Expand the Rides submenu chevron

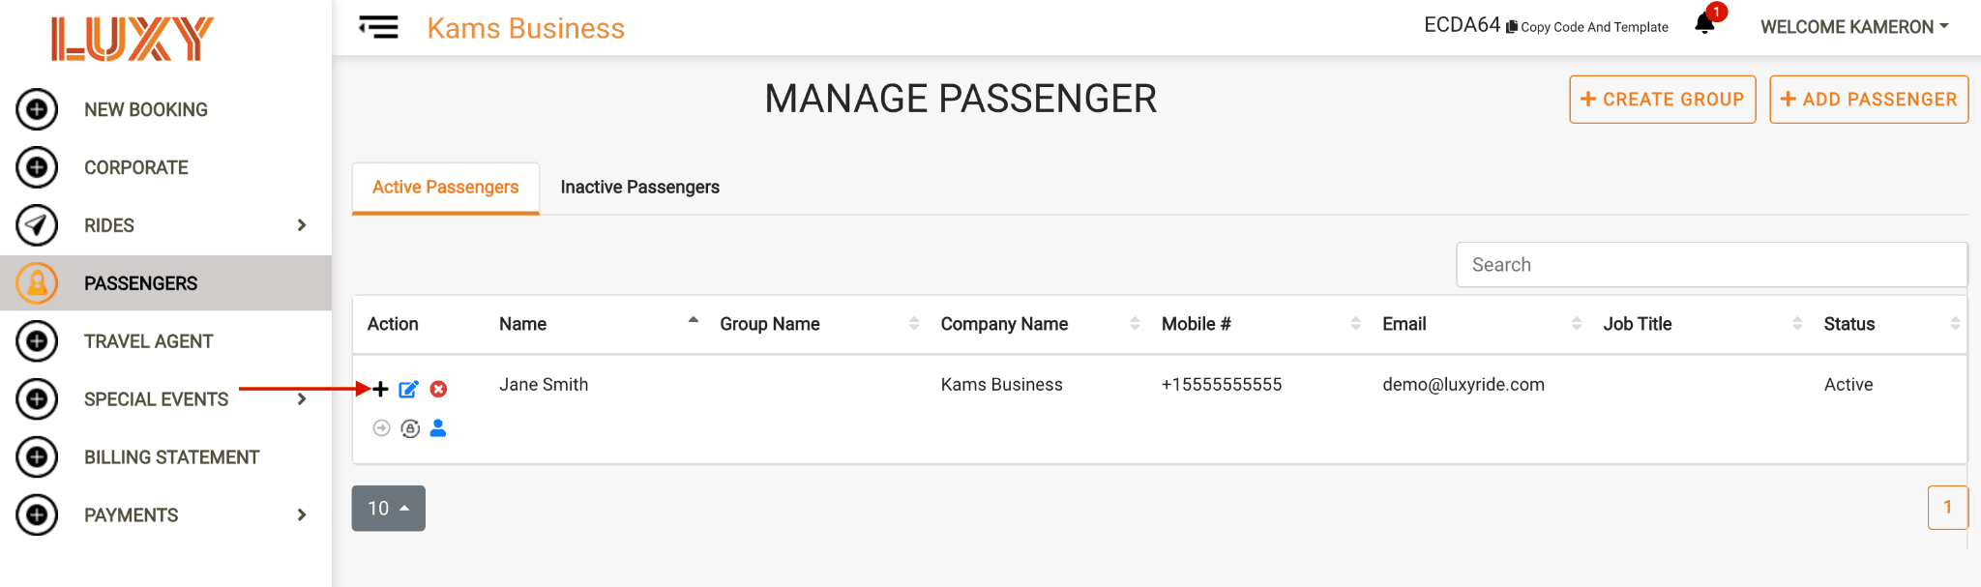(302, 225)
